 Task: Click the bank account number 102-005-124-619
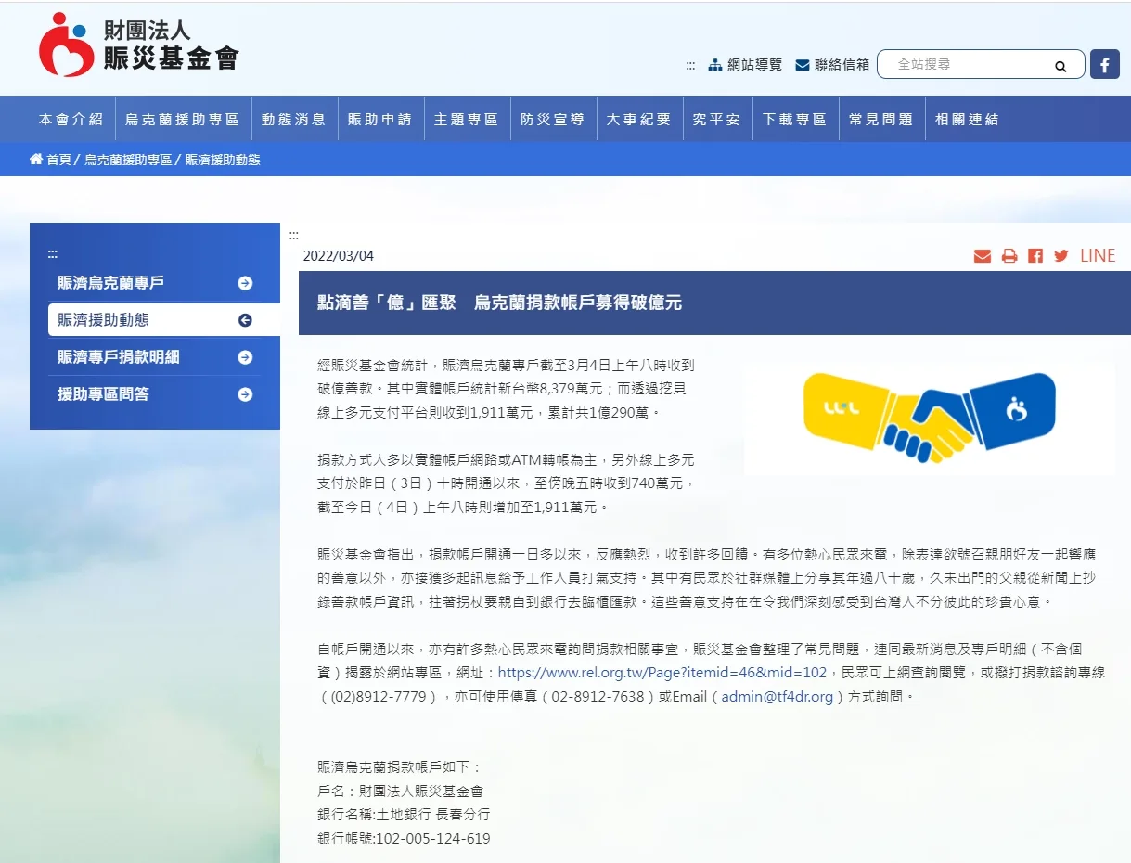click(431, 839)
